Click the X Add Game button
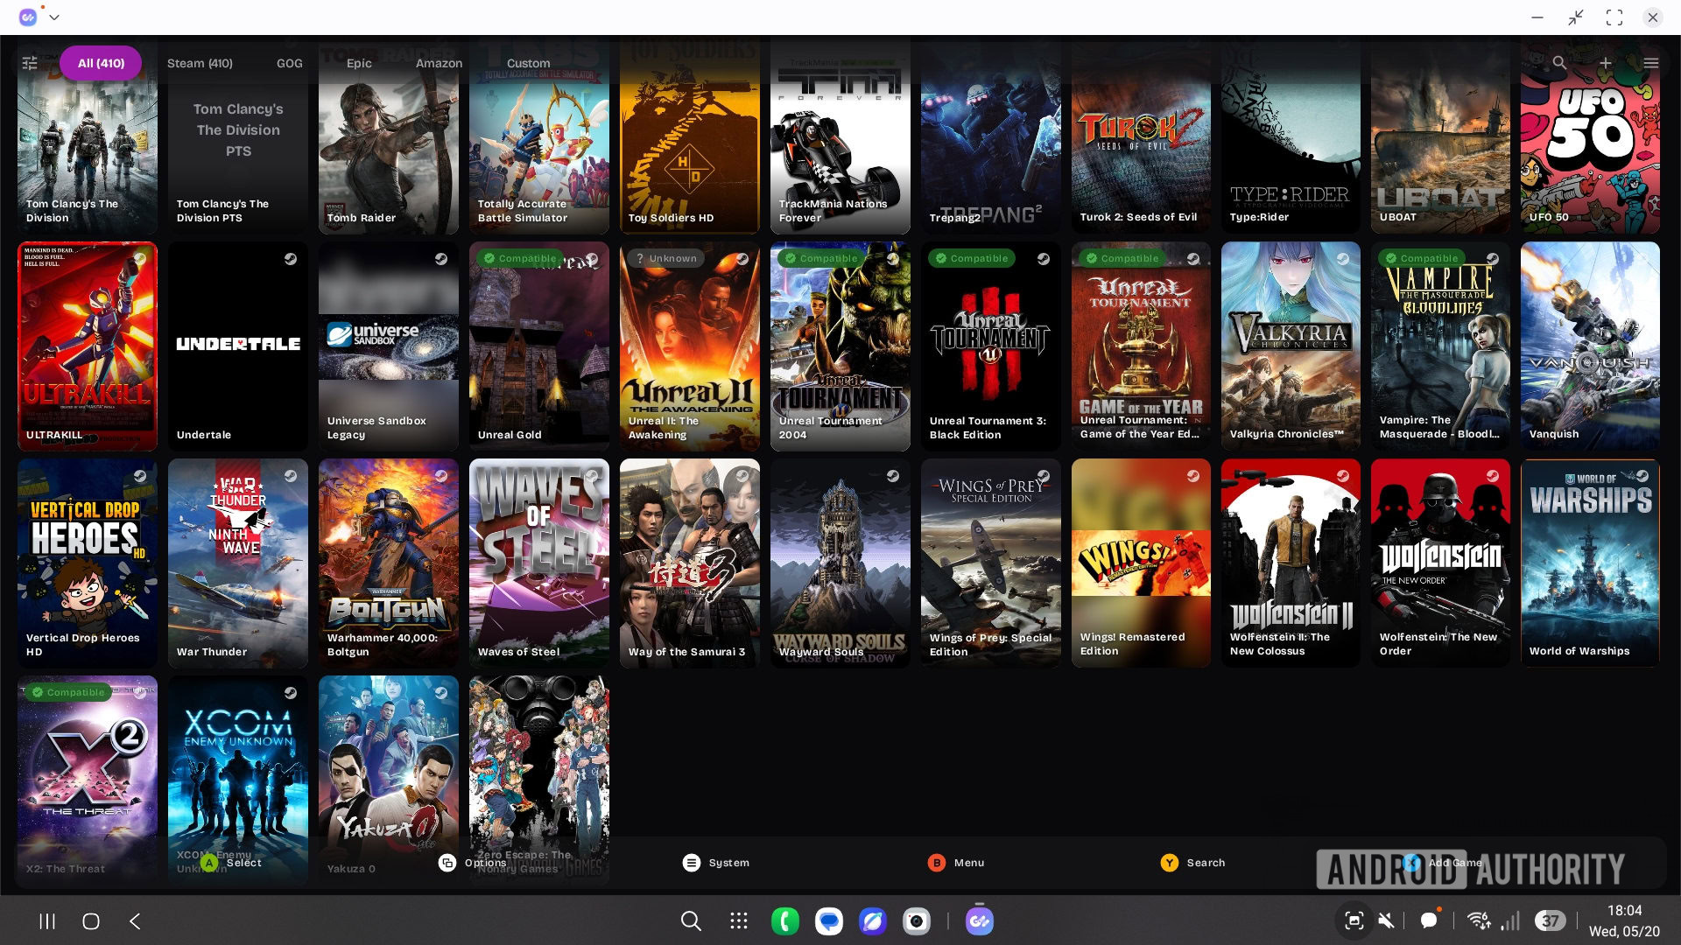 pyautogui.click(x=1443, y=863)
